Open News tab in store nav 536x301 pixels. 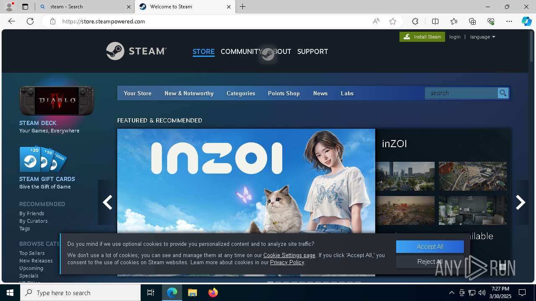(320, 93)
